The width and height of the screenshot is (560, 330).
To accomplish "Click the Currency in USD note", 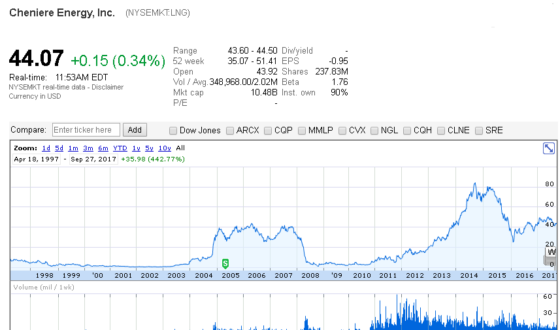I will tap(35, 97).
